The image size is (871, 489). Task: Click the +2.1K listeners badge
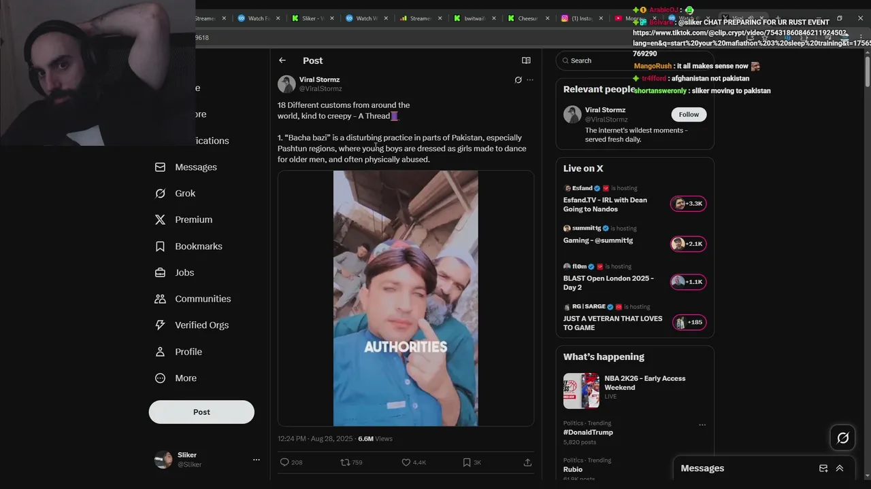click(x=688, y=244)
